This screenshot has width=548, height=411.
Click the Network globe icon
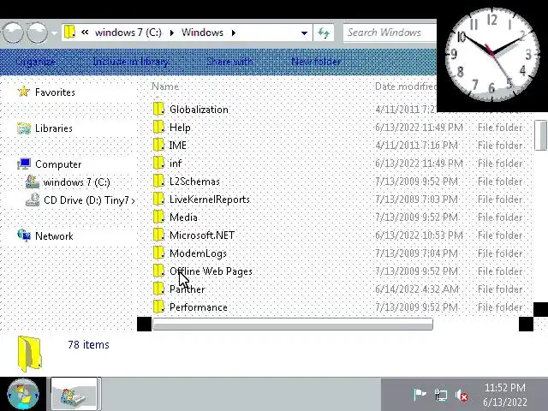[x=24, y=235]
